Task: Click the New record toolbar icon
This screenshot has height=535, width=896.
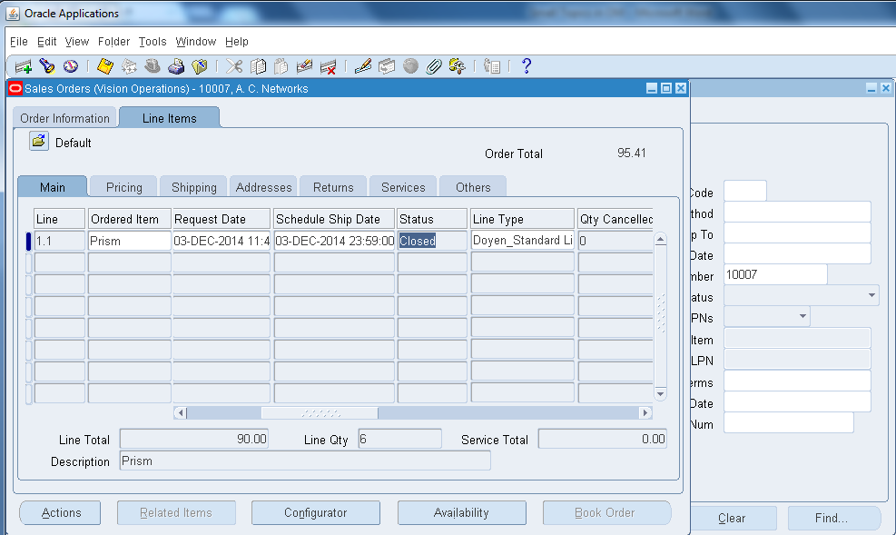Action: pos(24,67)
